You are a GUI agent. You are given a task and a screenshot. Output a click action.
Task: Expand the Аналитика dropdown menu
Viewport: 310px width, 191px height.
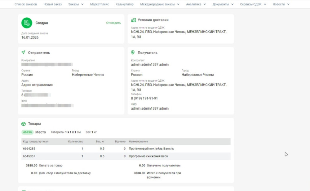pyautogui.click(x=196, y=4)
